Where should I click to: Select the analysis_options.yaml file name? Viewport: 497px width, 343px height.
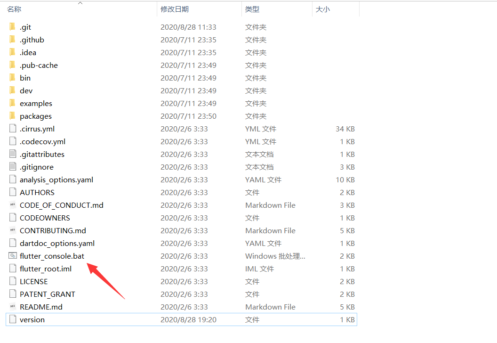[x=56, y=180]
